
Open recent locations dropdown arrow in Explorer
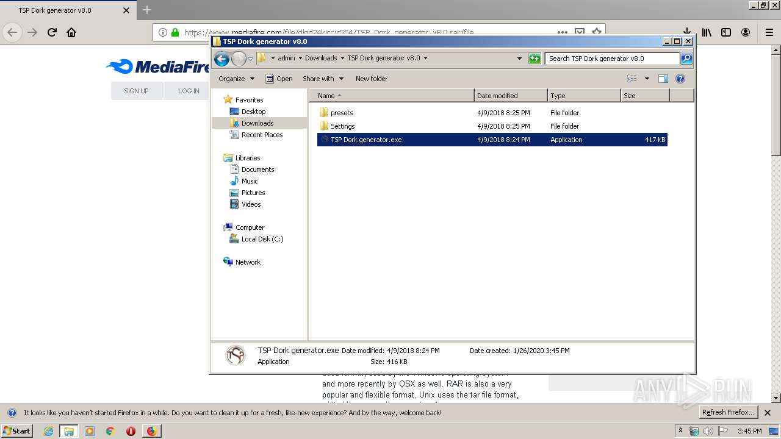[x=250, y=59]
